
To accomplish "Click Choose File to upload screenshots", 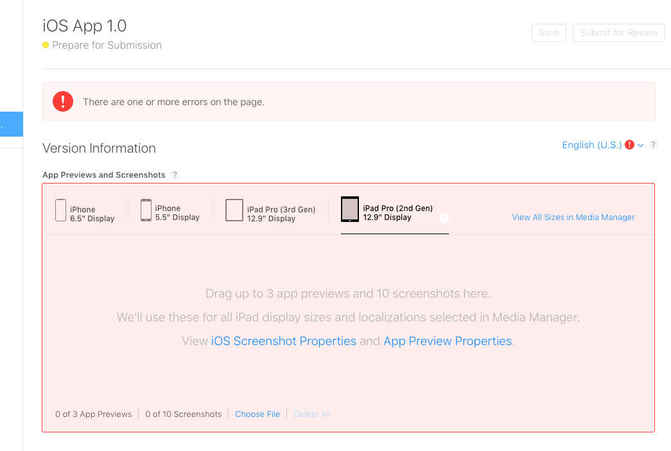I will tap(257, 414).
